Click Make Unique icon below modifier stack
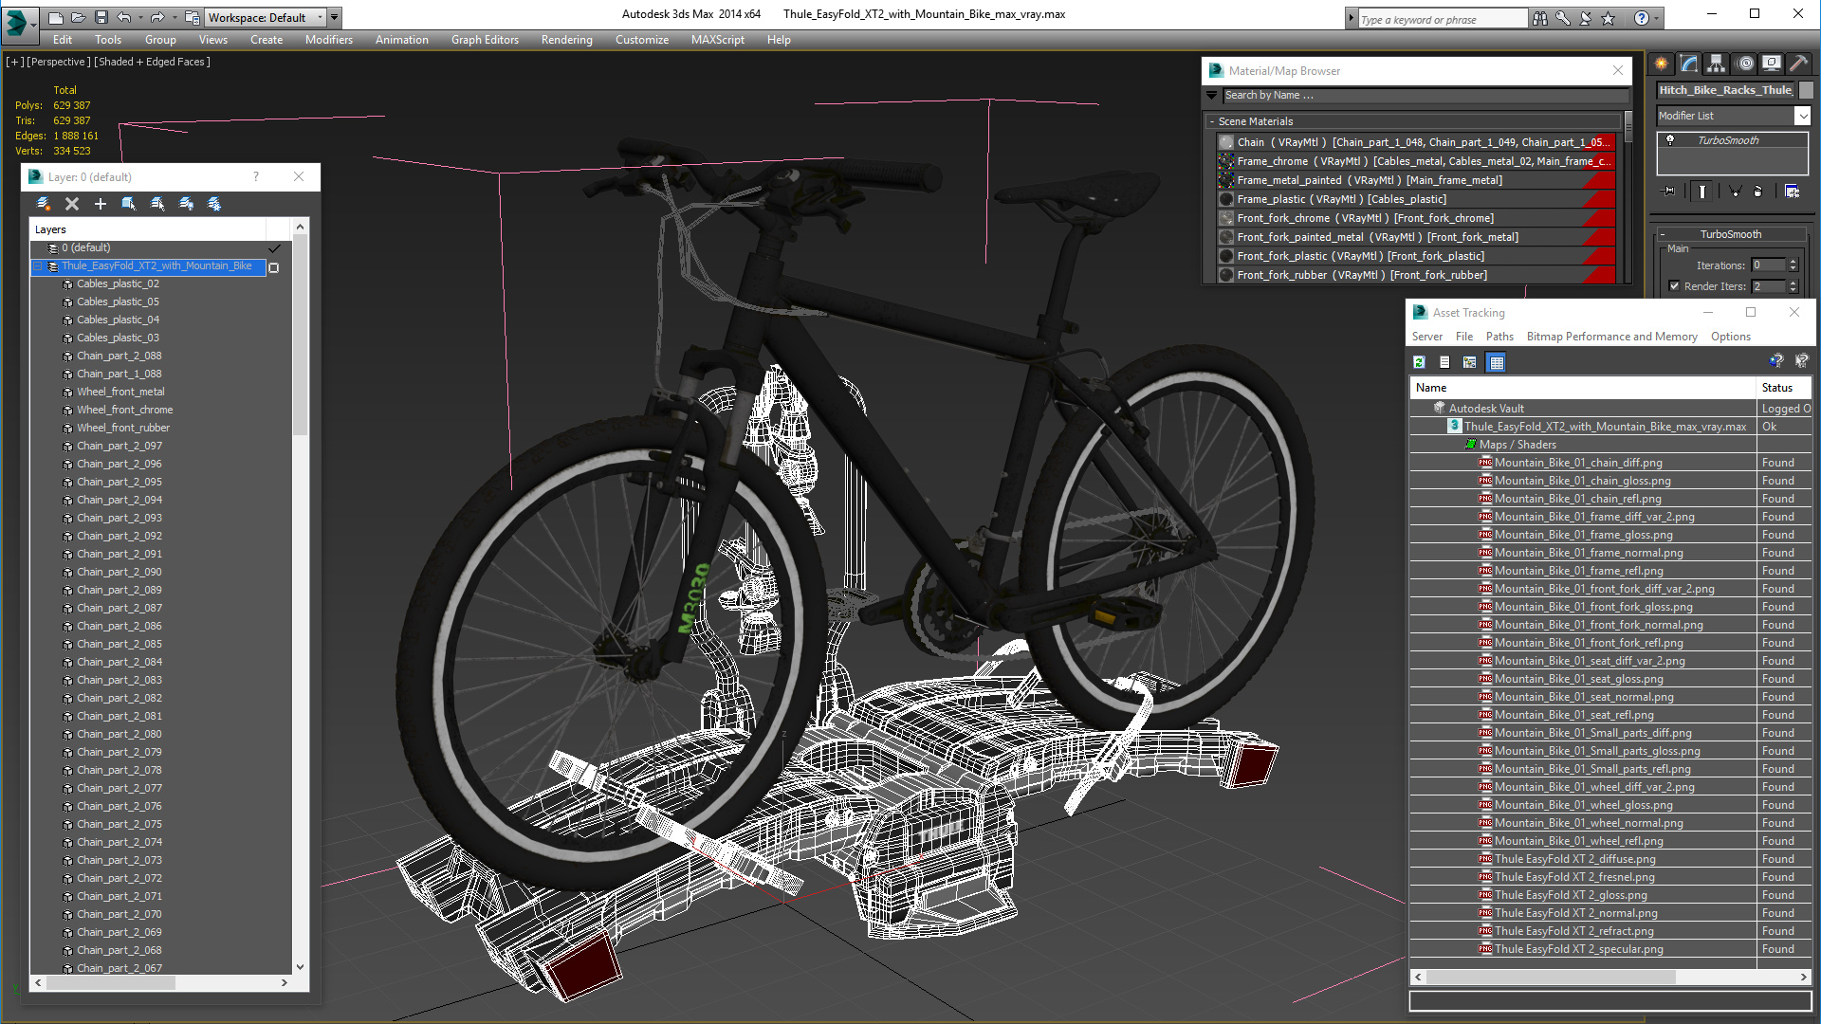 click(1735, 192)
